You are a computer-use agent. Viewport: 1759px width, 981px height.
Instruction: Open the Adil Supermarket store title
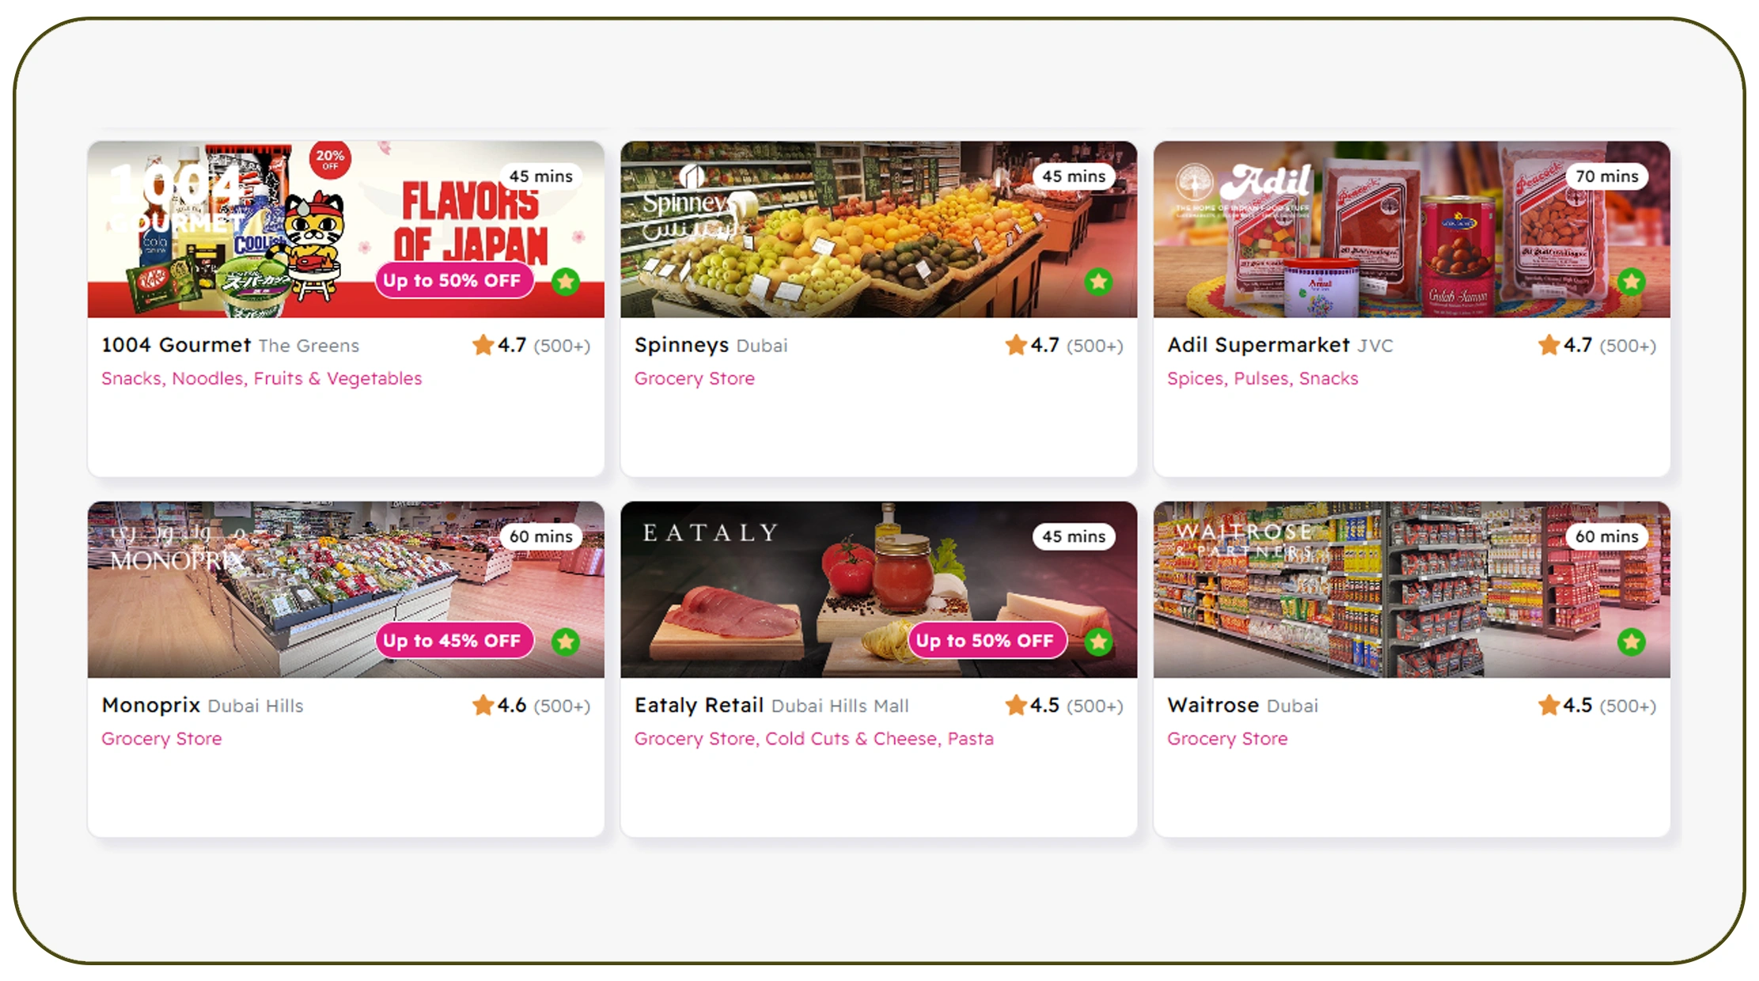1258,345
